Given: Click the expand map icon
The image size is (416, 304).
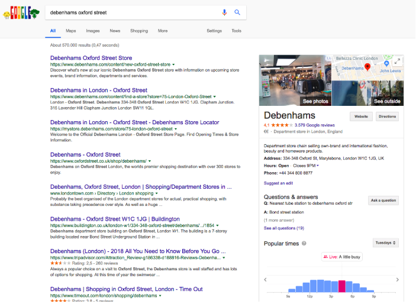Looking at the screenshot, I should point(397,62).
